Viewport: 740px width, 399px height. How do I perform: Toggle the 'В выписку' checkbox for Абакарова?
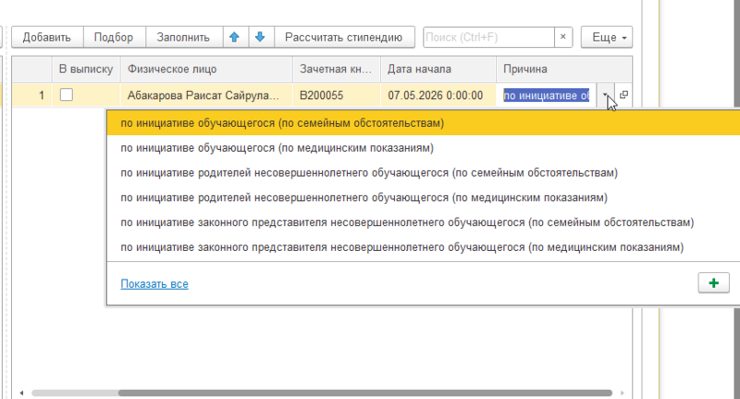click(x=67, y=95)
